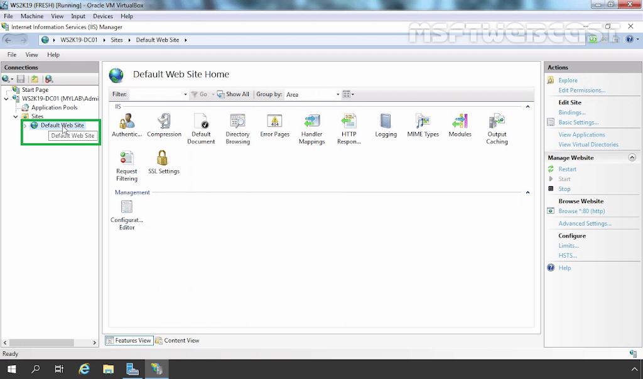Viewport: 643px width, 379px height.
Task: Open the VirtualBox Machine menu
Action: point(32,16)
